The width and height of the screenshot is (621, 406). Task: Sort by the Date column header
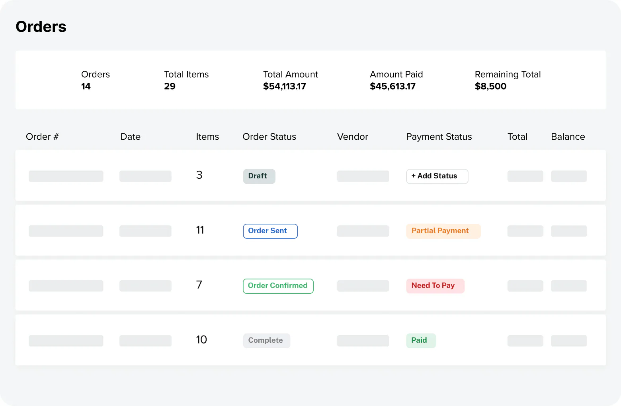(x=131, y=137)
